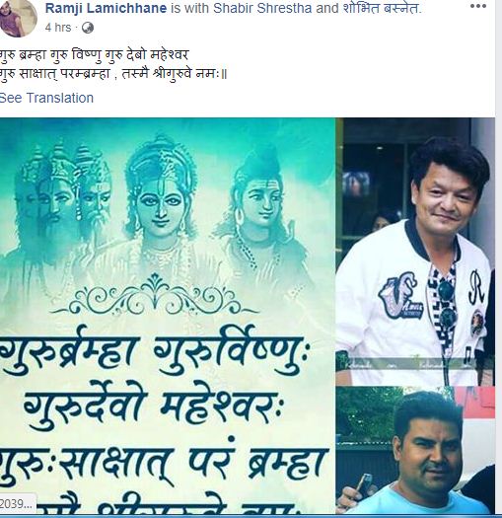Open the deities illustration photo

tap(168, 316)
